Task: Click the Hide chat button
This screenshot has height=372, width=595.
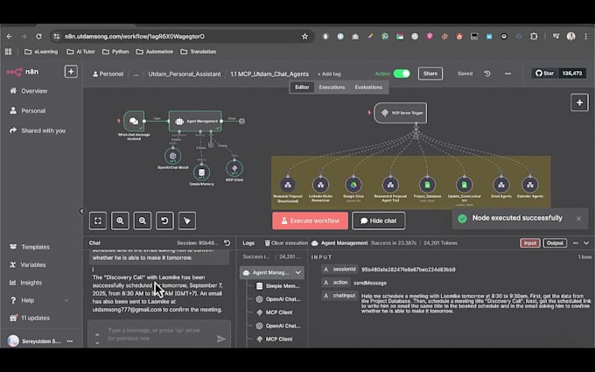Action: pos(378,221)
